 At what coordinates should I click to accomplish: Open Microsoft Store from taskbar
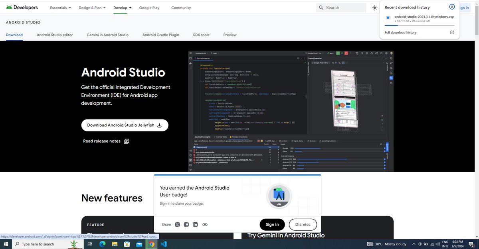[x=127, y=244]
